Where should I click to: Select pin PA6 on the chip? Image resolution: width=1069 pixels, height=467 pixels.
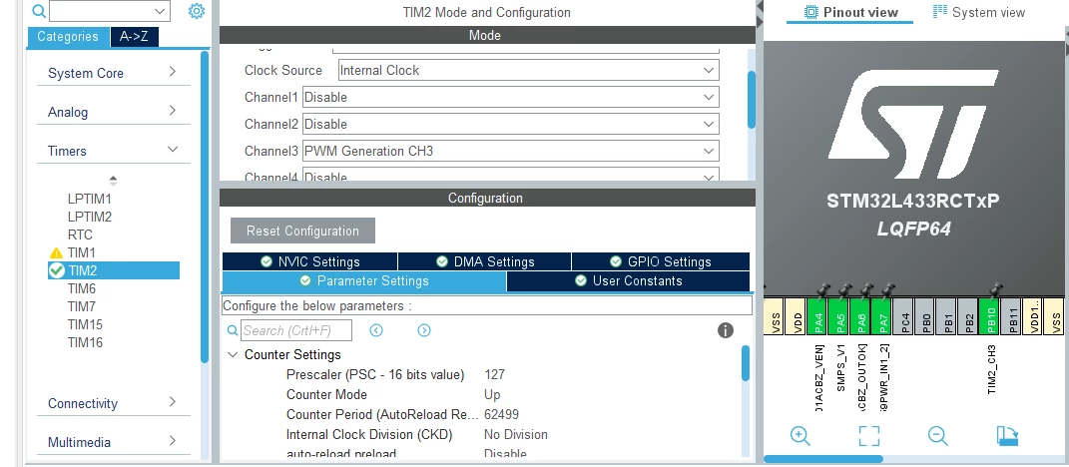(x=861, y=316)
